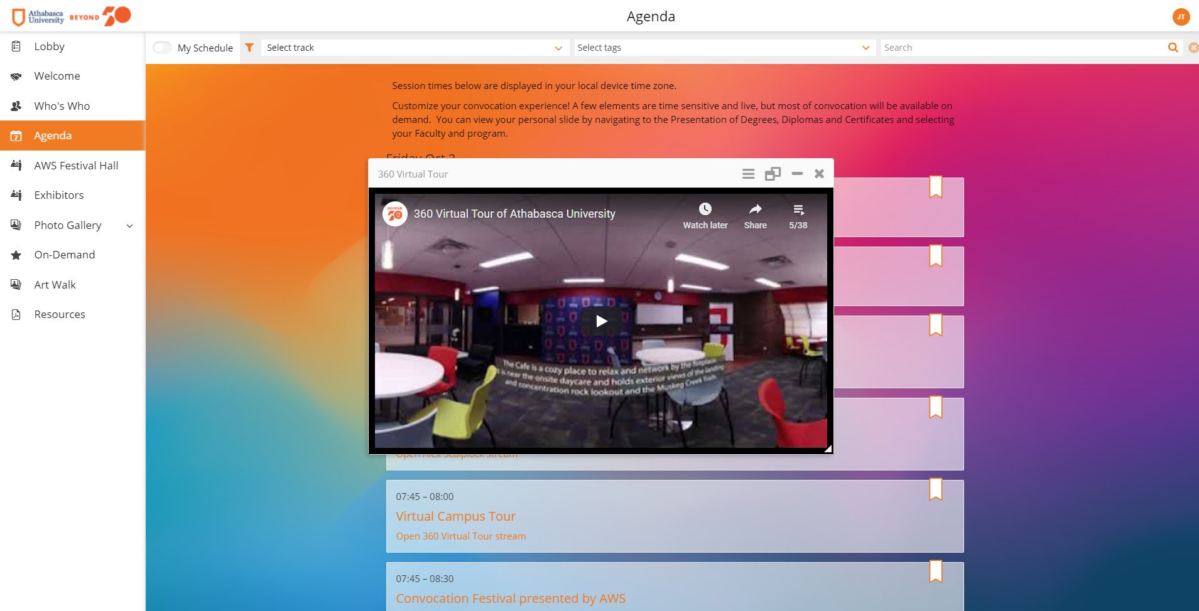Click the Watch later clock icon
The height and width of the screenshot is (611, 1199).
pos(705,210)
